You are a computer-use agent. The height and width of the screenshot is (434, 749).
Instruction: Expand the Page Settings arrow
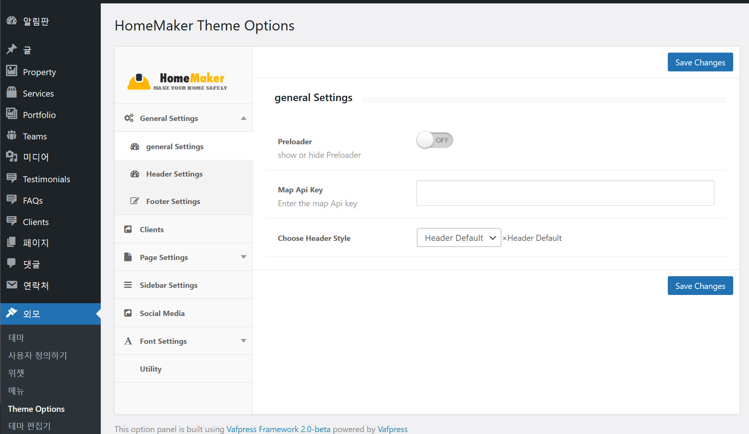(x=243, y=257)
